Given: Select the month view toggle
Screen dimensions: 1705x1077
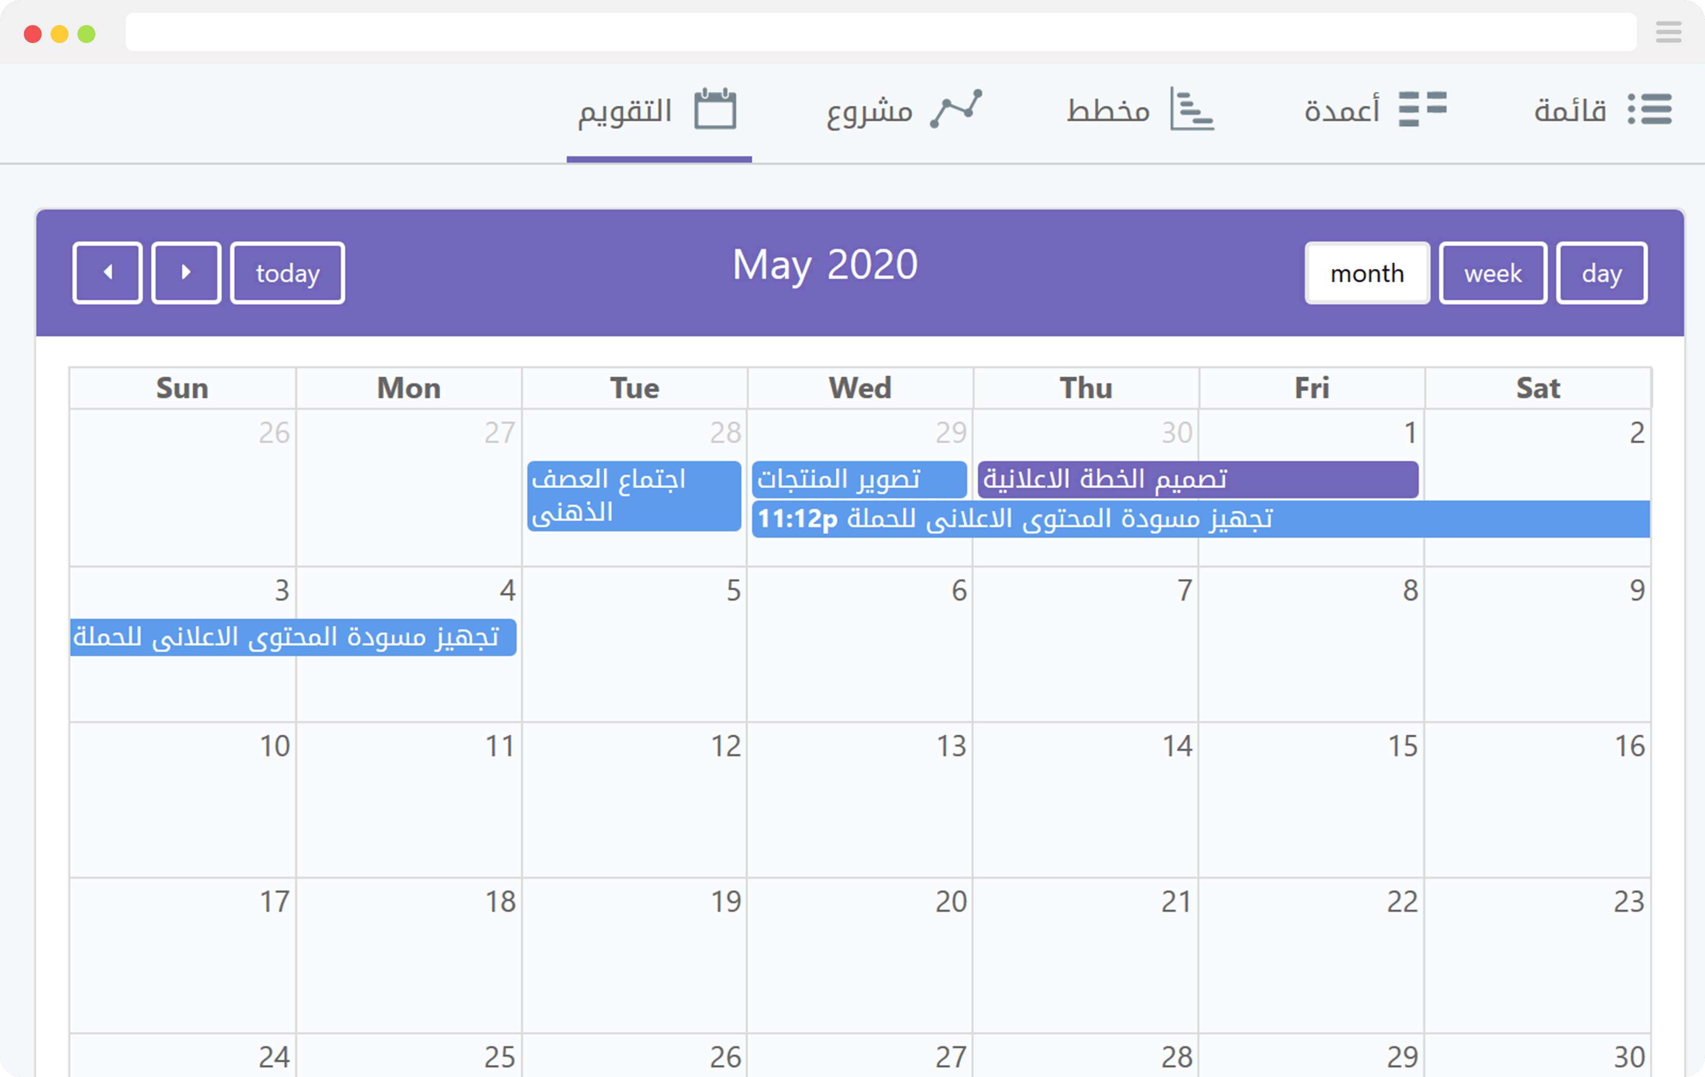Looking at the screenshot, I should (1366, 273).
